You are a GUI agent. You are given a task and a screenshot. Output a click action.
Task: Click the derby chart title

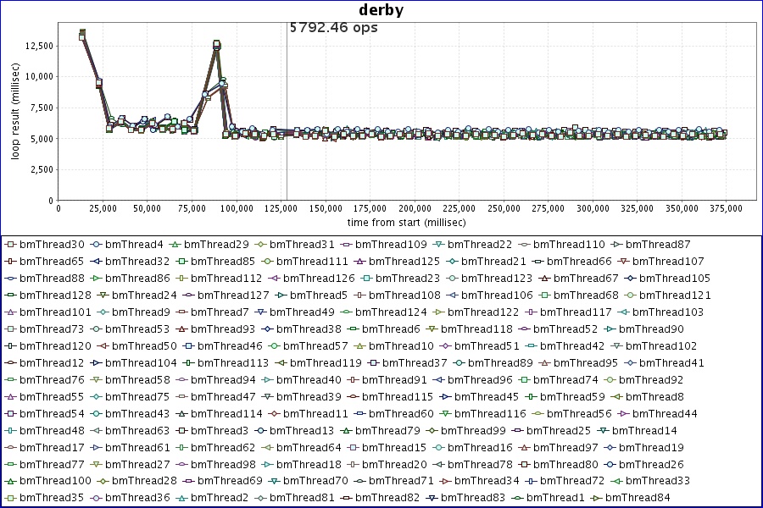(381, 10)
